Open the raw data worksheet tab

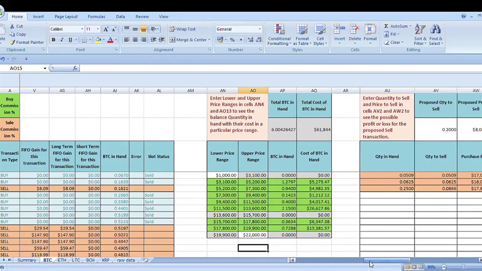coord(126,260)
